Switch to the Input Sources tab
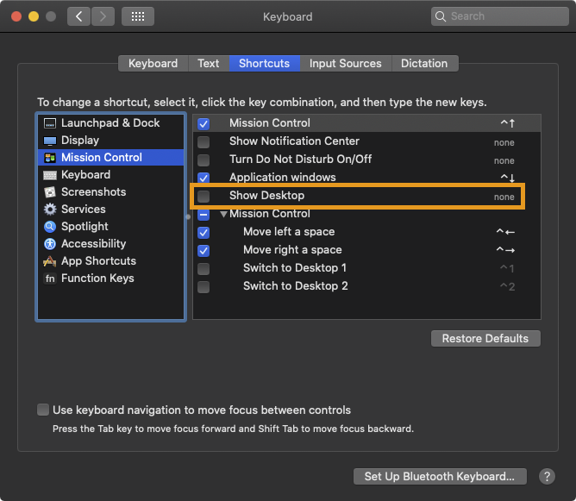Screen dimensions: 576x501 pyautogui.click(x=345, y=63)
